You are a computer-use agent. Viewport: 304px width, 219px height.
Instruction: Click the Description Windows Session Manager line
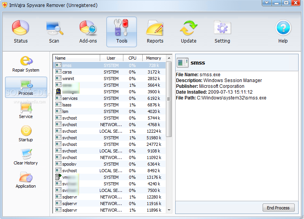(219, 80)
